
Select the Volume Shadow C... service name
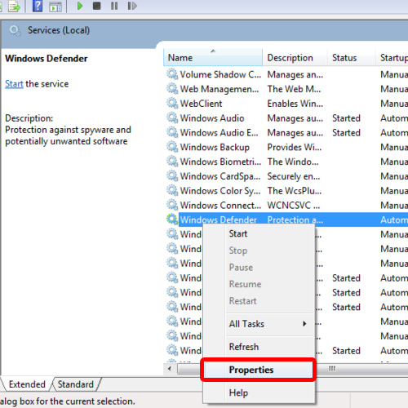tap(220, 74)
